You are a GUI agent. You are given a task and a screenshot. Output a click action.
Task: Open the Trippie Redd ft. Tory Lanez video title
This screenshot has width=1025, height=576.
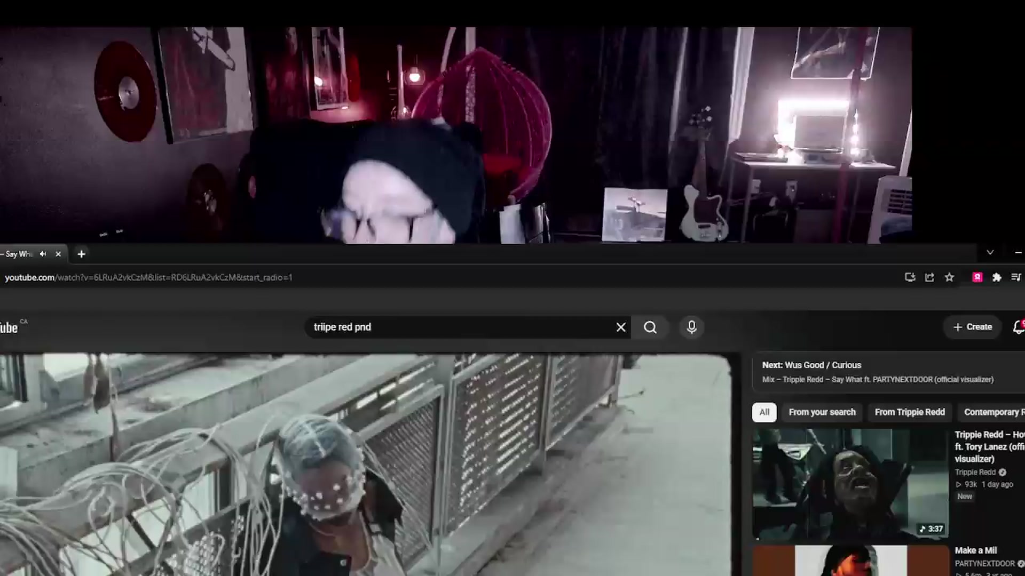989,446
